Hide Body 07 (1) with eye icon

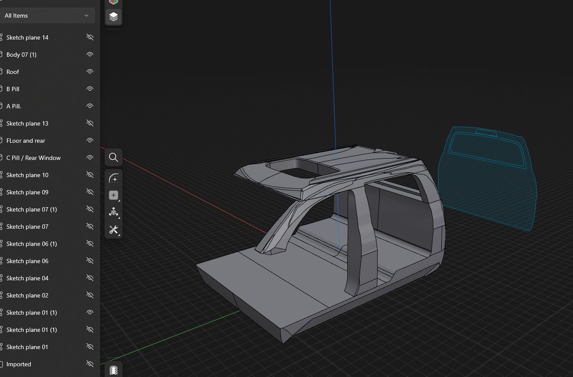tap(90, 55)
